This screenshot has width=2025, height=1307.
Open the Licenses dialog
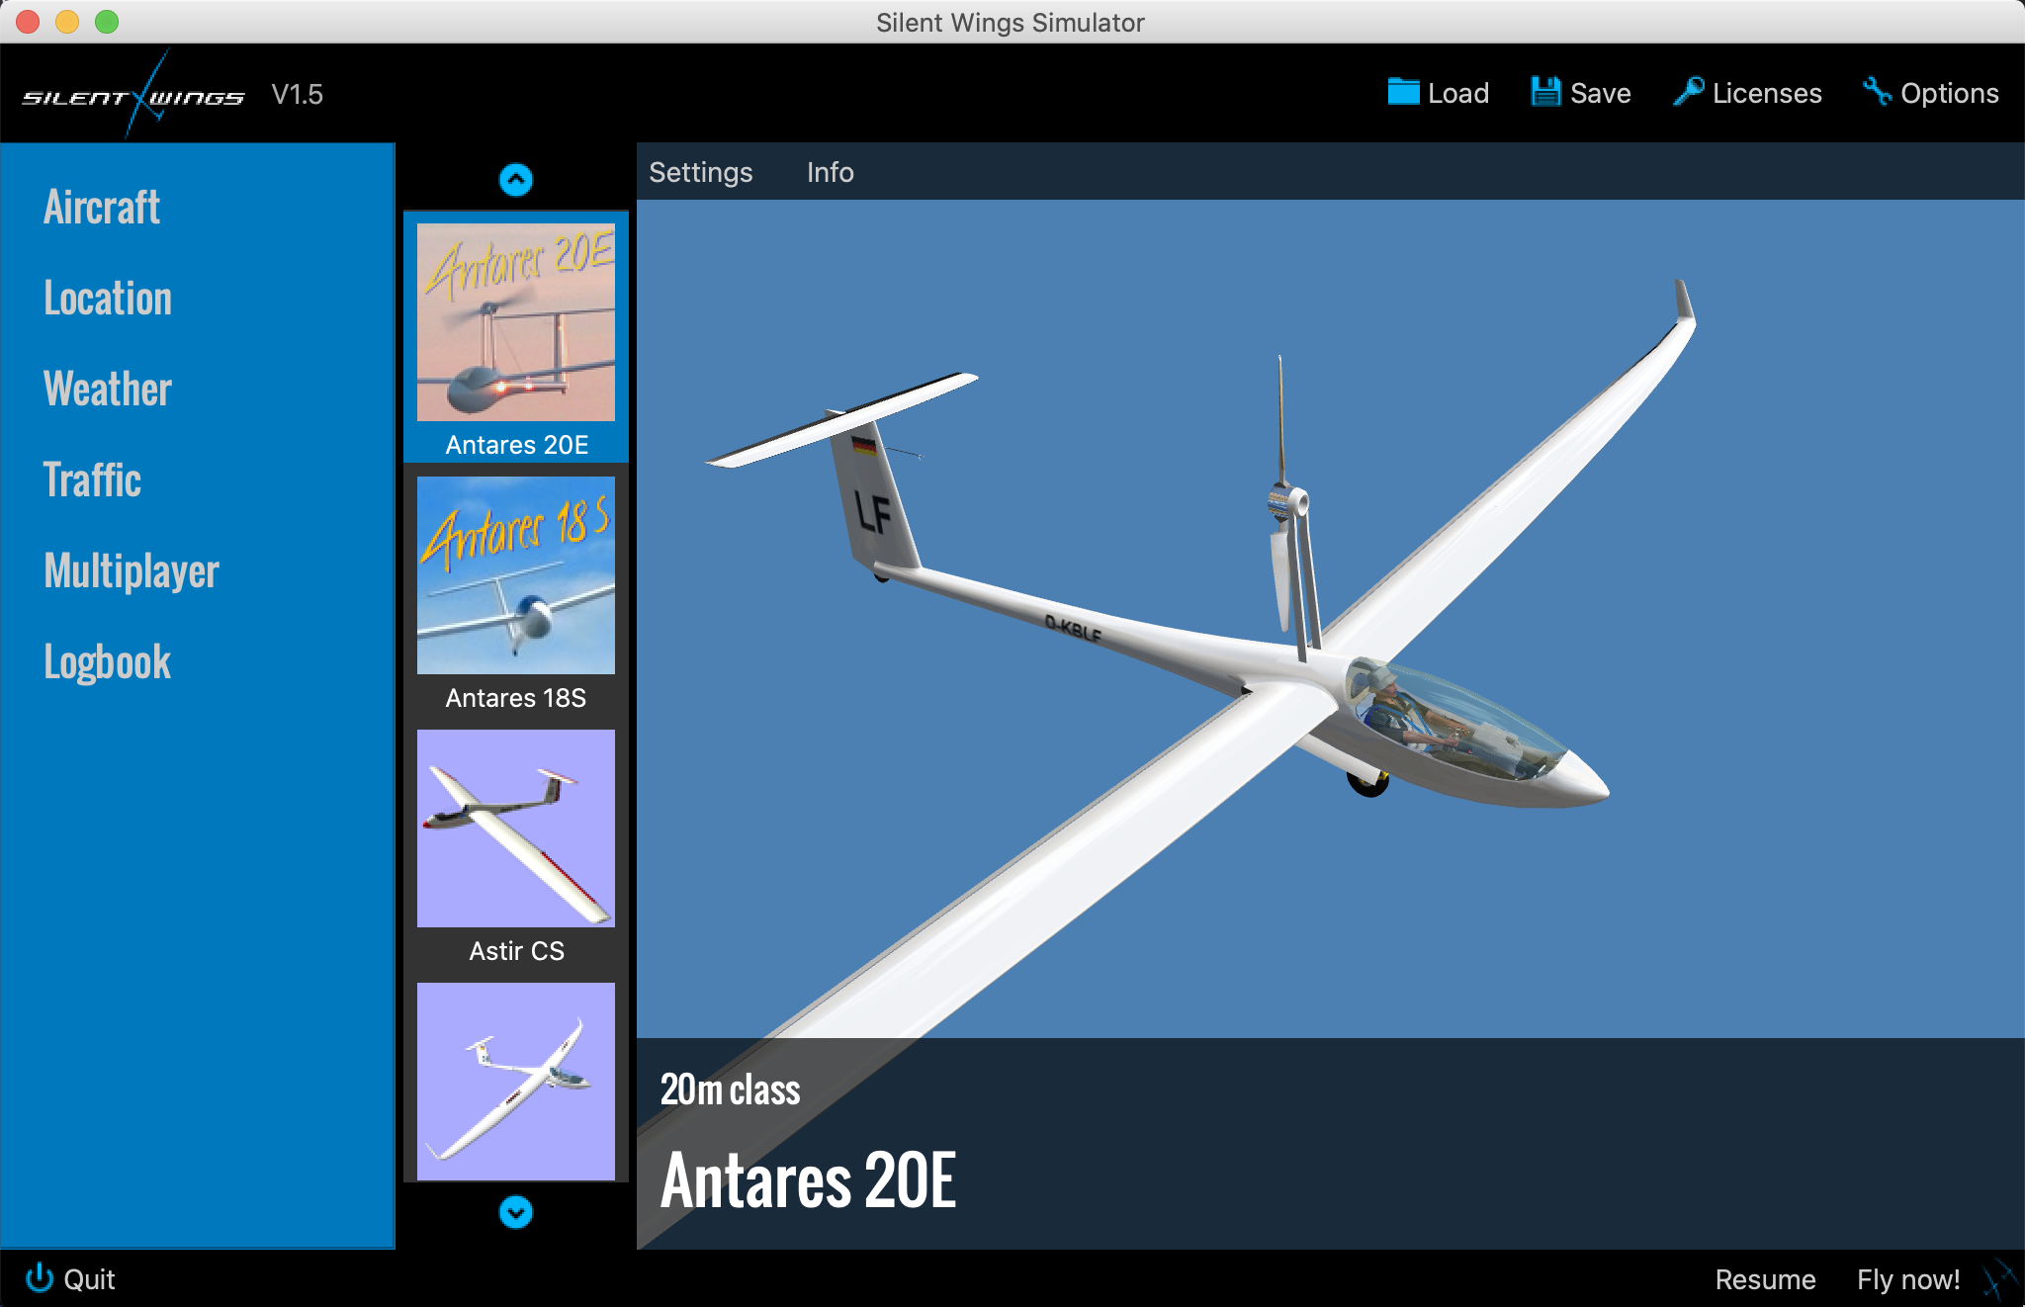(x=1767, y=93)
